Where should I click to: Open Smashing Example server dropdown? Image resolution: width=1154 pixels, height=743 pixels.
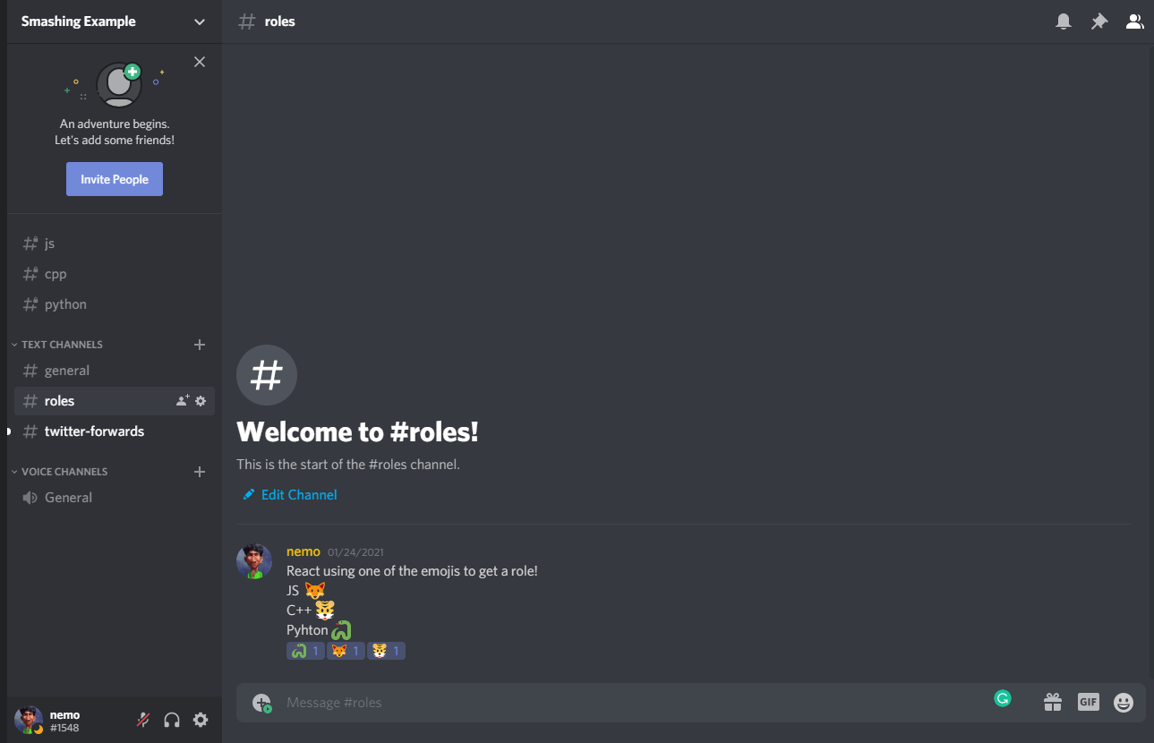point(115,21)
